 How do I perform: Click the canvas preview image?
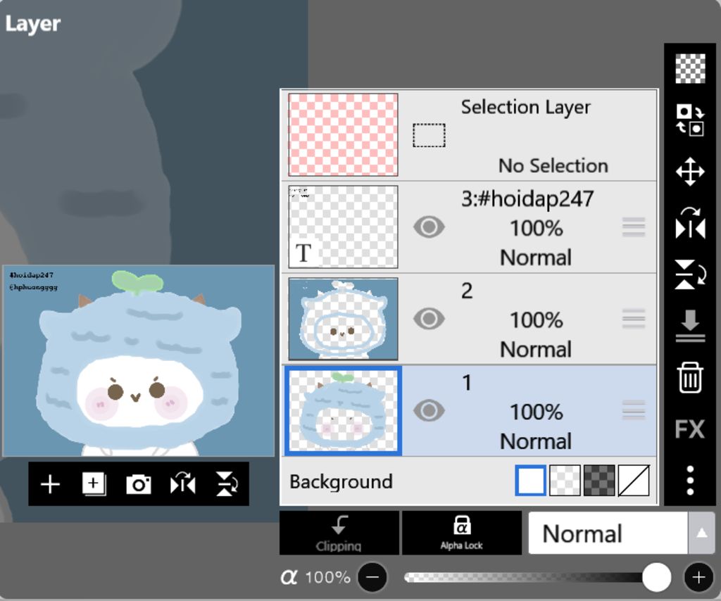point(139,361)
